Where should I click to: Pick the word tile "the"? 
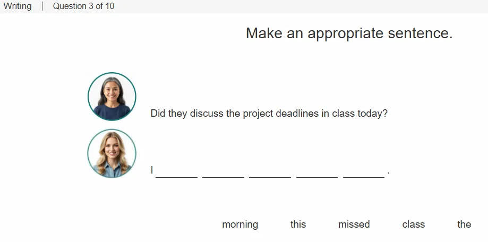coord(464,224)
